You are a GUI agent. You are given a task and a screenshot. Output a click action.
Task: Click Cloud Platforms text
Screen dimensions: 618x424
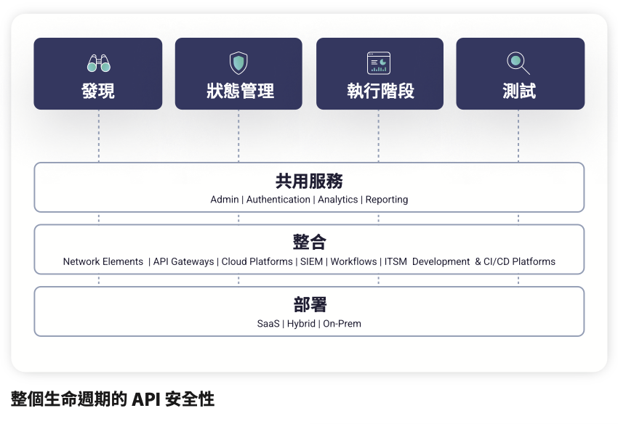[257, 261]
